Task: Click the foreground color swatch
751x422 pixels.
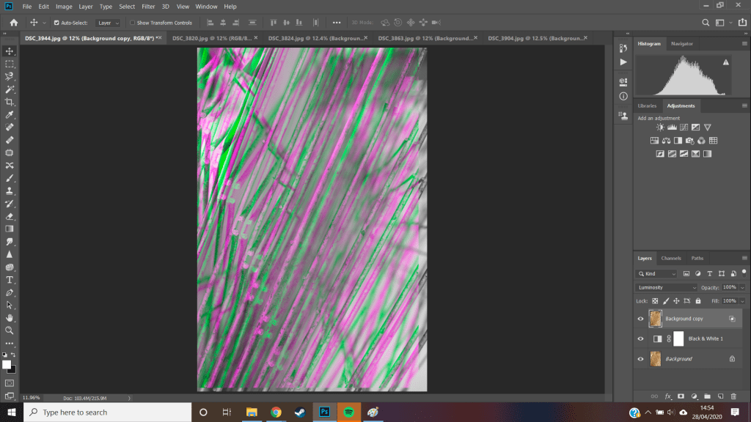Action: tap(7, 364)
